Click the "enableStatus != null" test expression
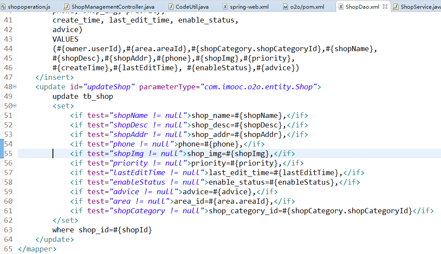Viewport: 441px width, 254px height. pos(158,182)
